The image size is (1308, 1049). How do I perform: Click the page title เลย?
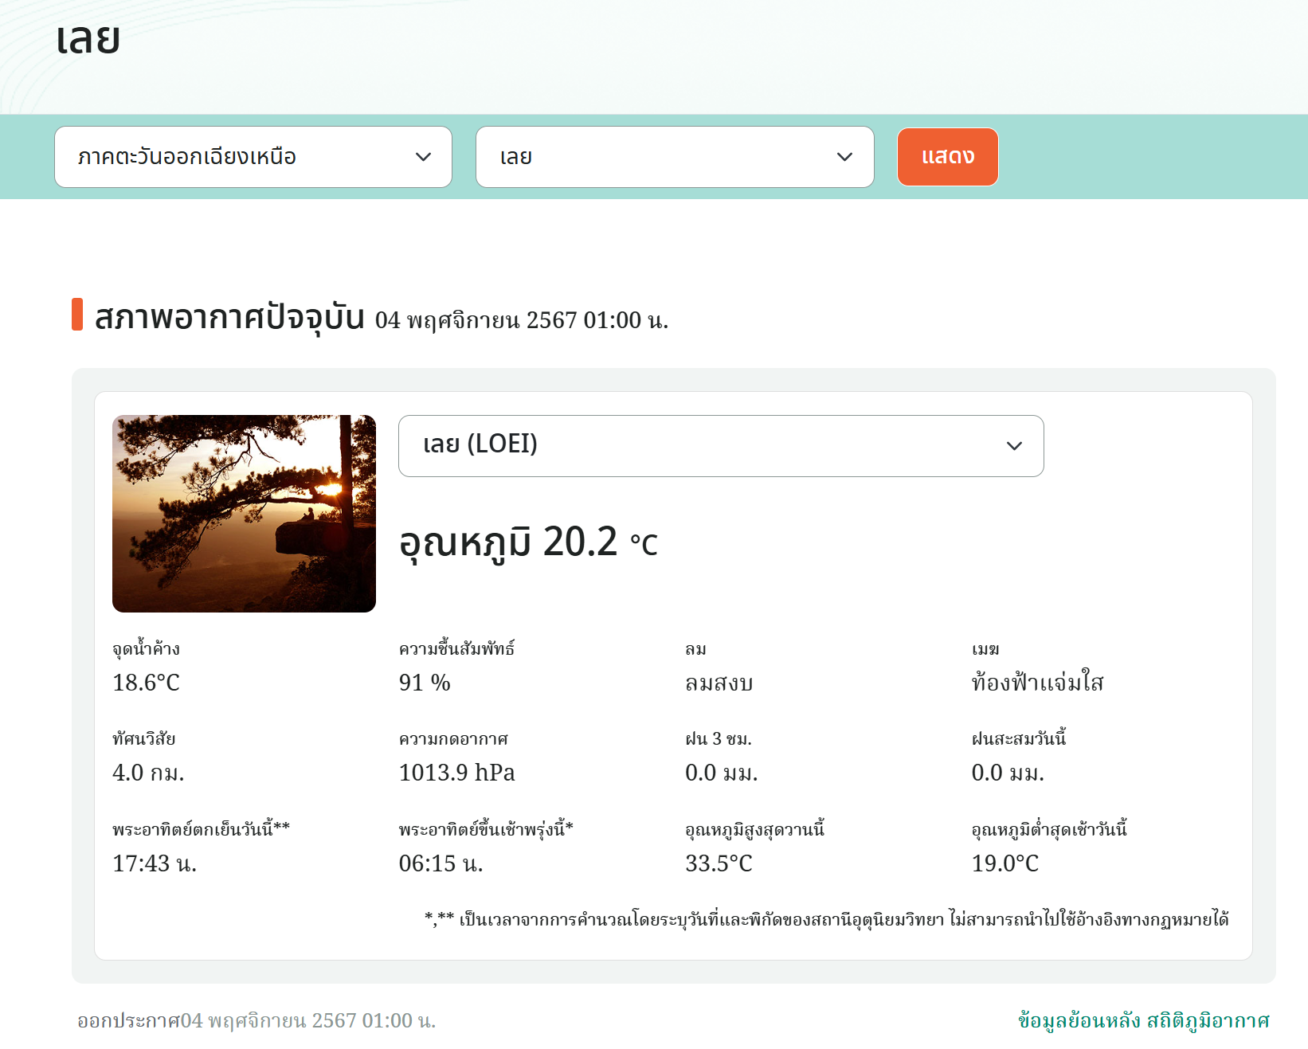(88, 38)
